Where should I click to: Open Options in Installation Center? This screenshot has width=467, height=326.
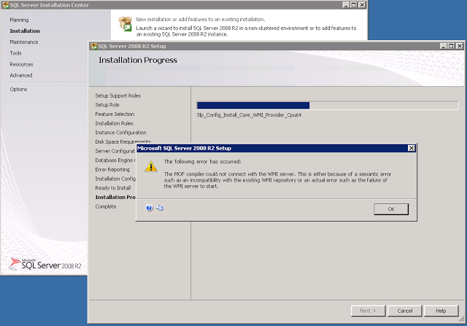[18, 89]
